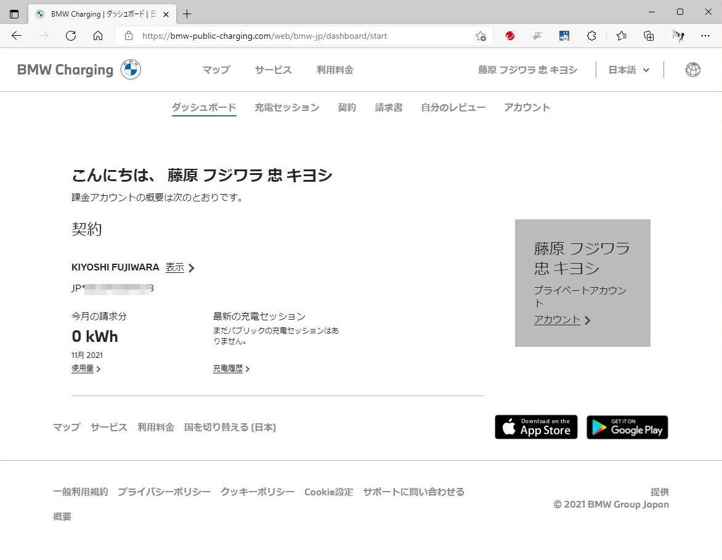Open the browser profile avatar icon

pyautogui.click(x=678, y=36)
